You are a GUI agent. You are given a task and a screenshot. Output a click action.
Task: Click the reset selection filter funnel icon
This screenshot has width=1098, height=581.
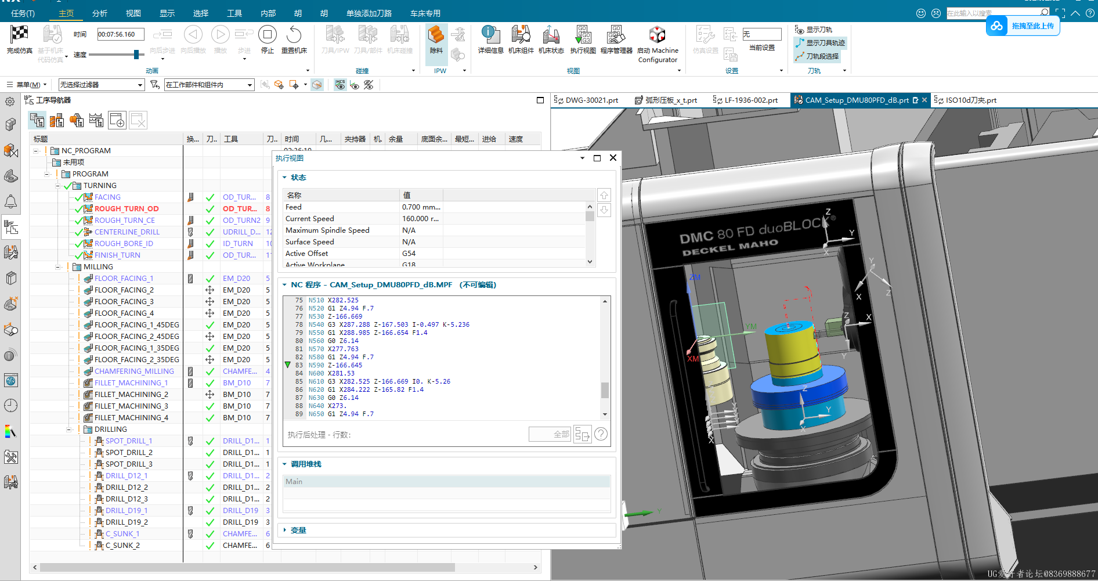pyautogui.click(x=154, y=85)
